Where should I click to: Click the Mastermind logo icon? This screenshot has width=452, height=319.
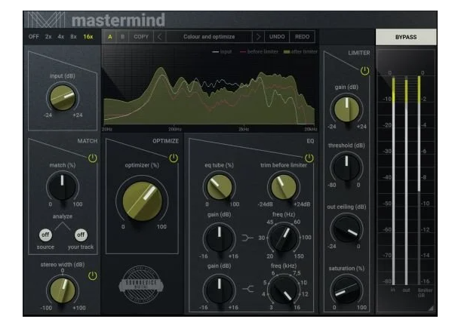point(46,20)
